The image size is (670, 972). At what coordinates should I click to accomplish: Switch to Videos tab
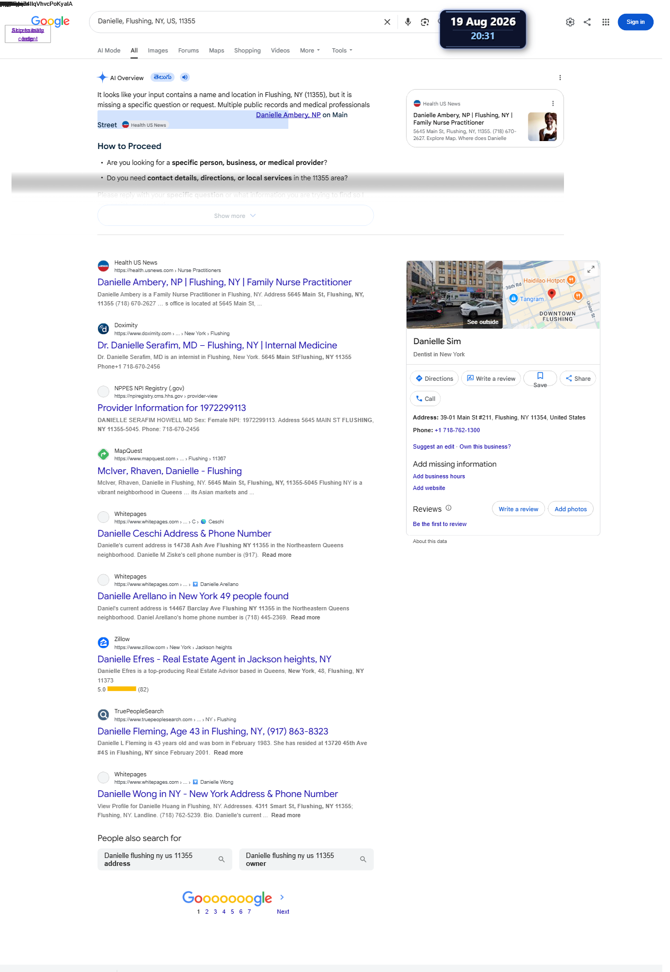(x=280, y=50)
